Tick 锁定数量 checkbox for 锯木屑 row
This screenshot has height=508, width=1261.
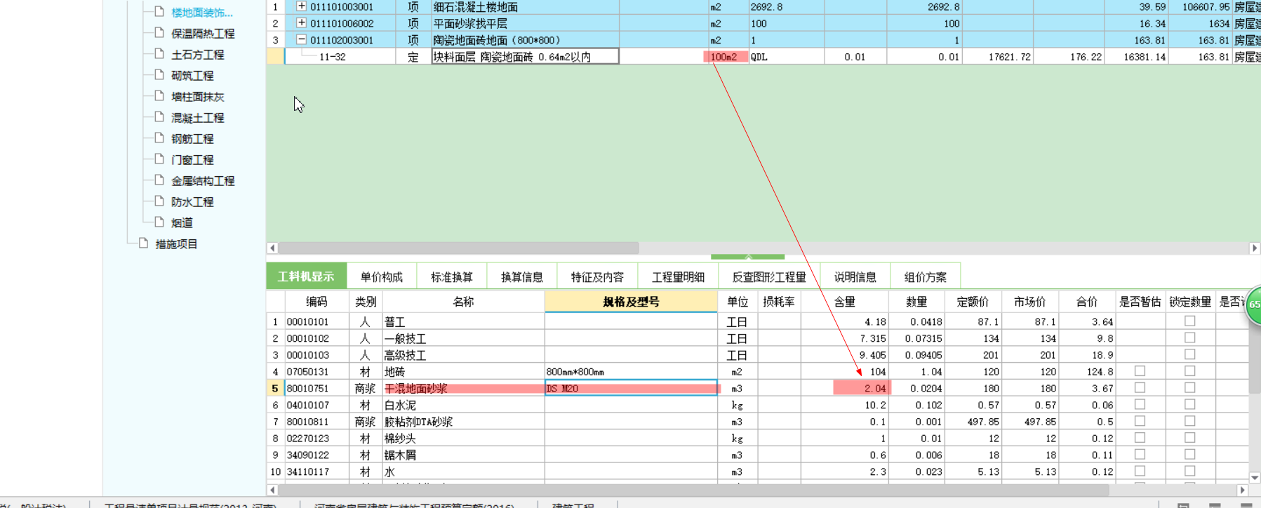click(1189, 455)
